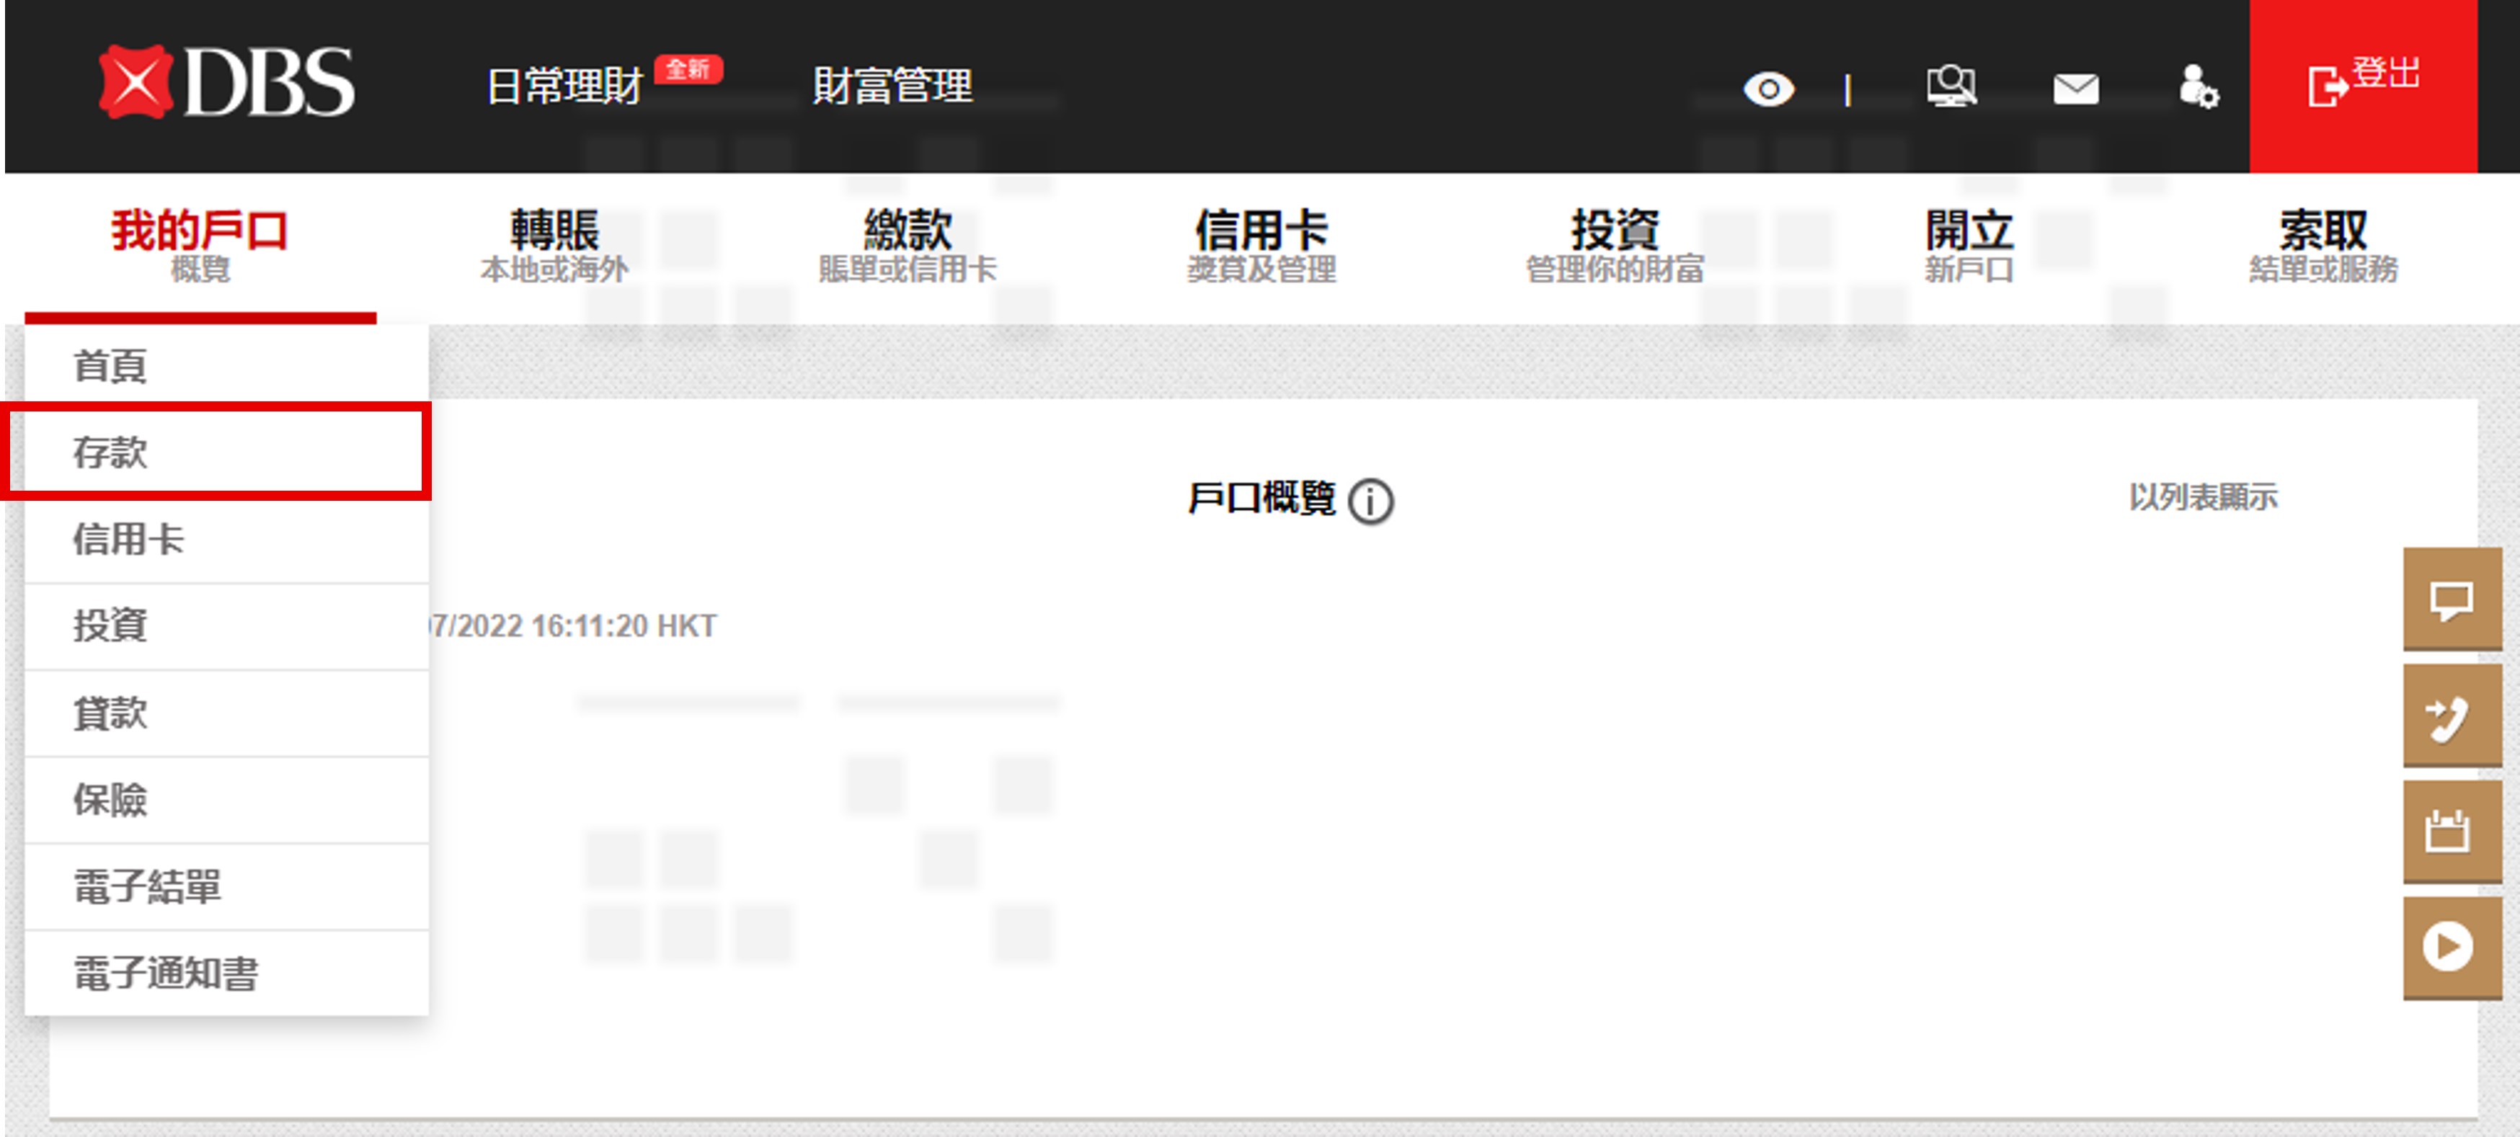The width and height of the screenshot is (2520, 1137).
Task: Toggle the eye balance visibility icon
Action: point(1767,90)
